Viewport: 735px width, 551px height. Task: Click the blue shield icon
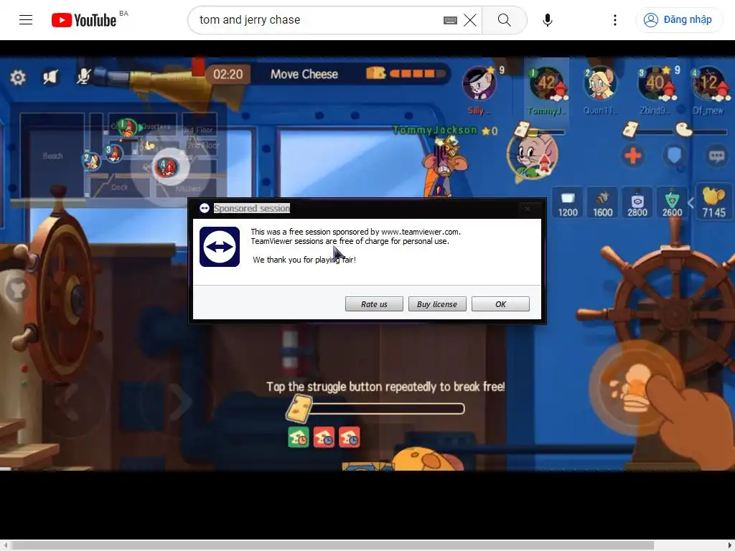tap(674, 156)
